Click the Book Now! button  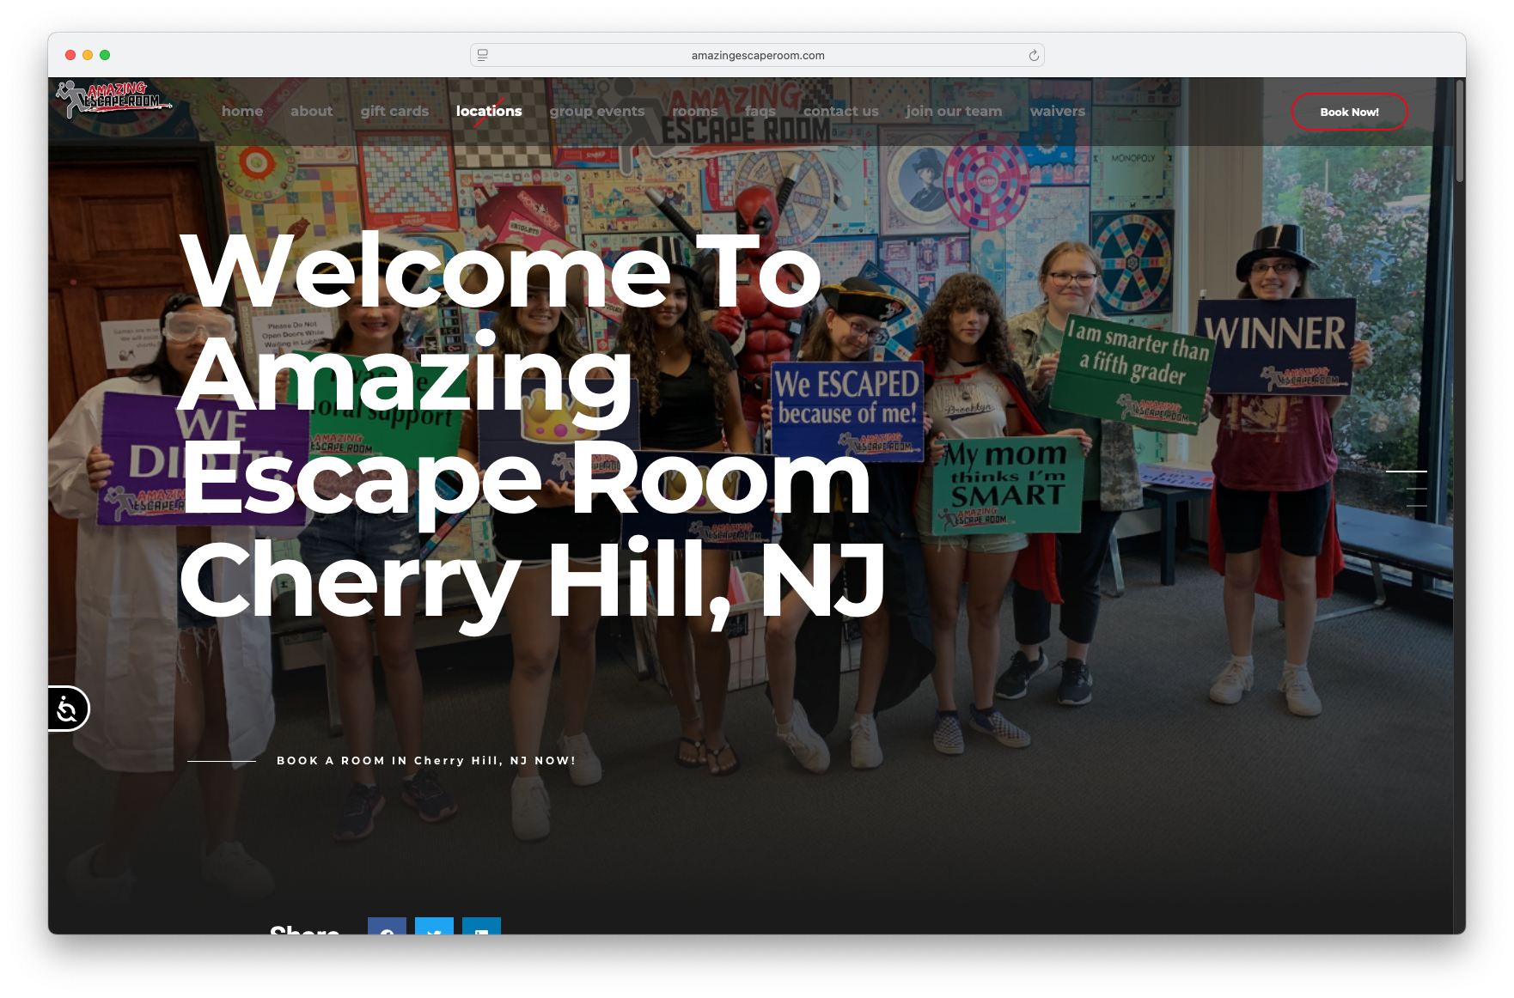pyautogui.click(x=1349, y=112)
